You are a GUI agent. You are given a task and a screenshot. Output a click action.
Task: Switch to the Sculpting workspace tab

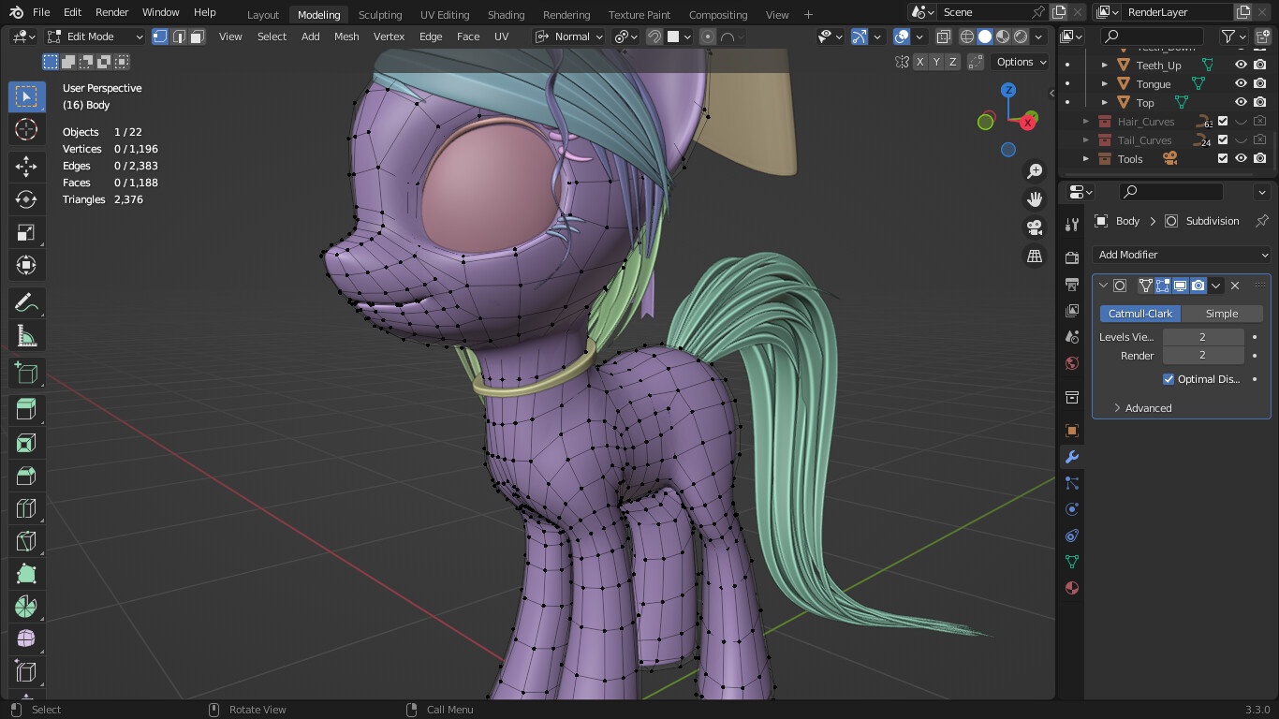tap(379, 15)
